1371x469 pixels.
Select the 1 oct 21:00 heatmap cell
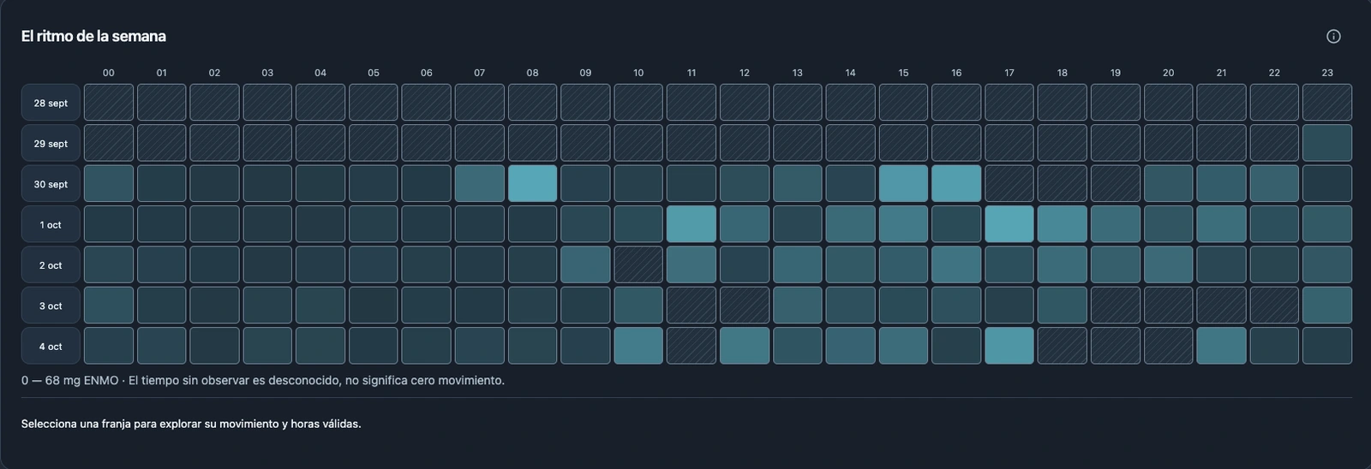pos(1221,224)
